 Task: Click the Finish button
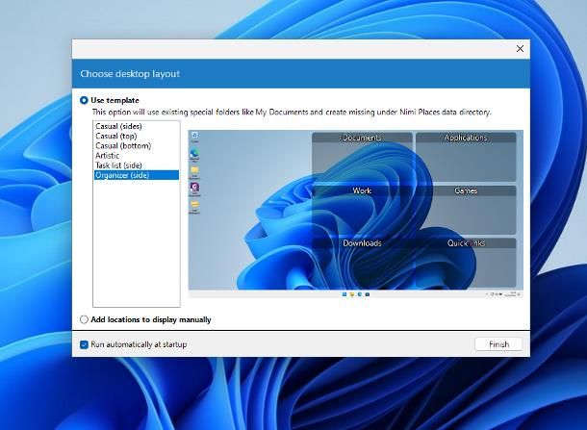click(498, 344)
